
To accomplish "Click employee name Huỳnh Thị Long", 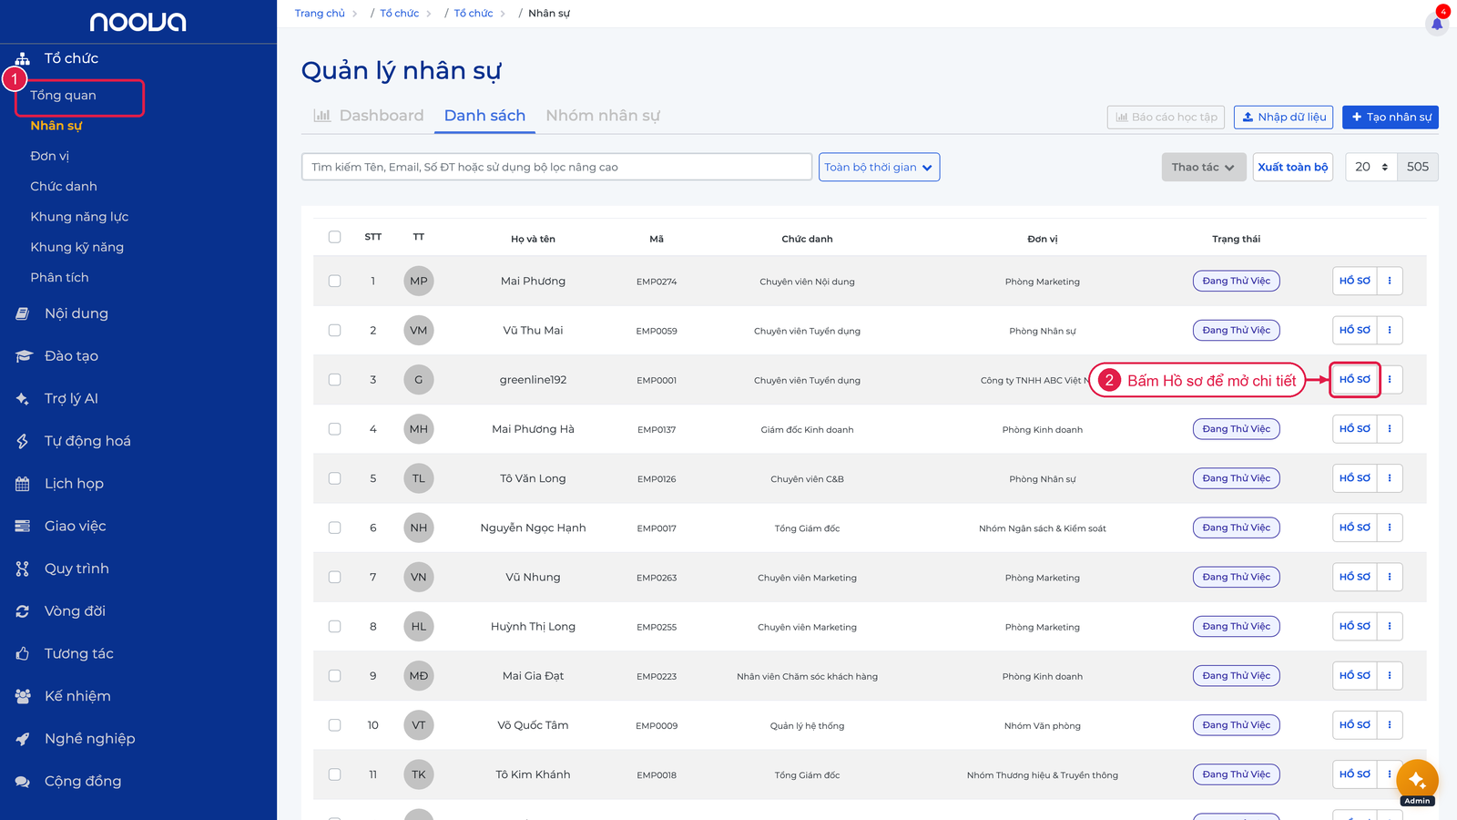I will (533, 626).
